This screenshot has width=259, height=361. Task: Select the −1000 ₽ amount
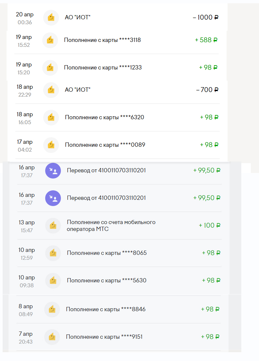point(205,17)
